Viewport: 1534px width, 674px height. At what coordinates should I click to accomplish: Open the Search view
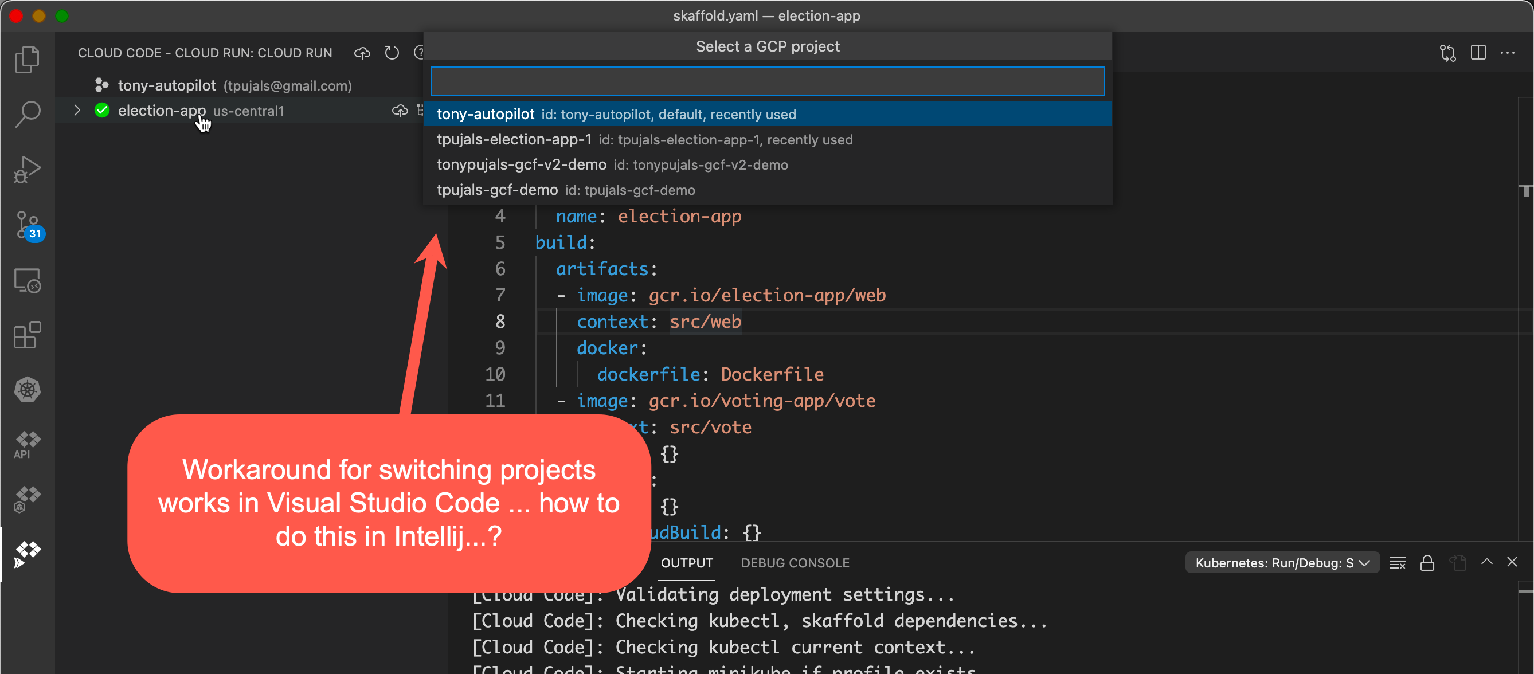pos(27,113)
